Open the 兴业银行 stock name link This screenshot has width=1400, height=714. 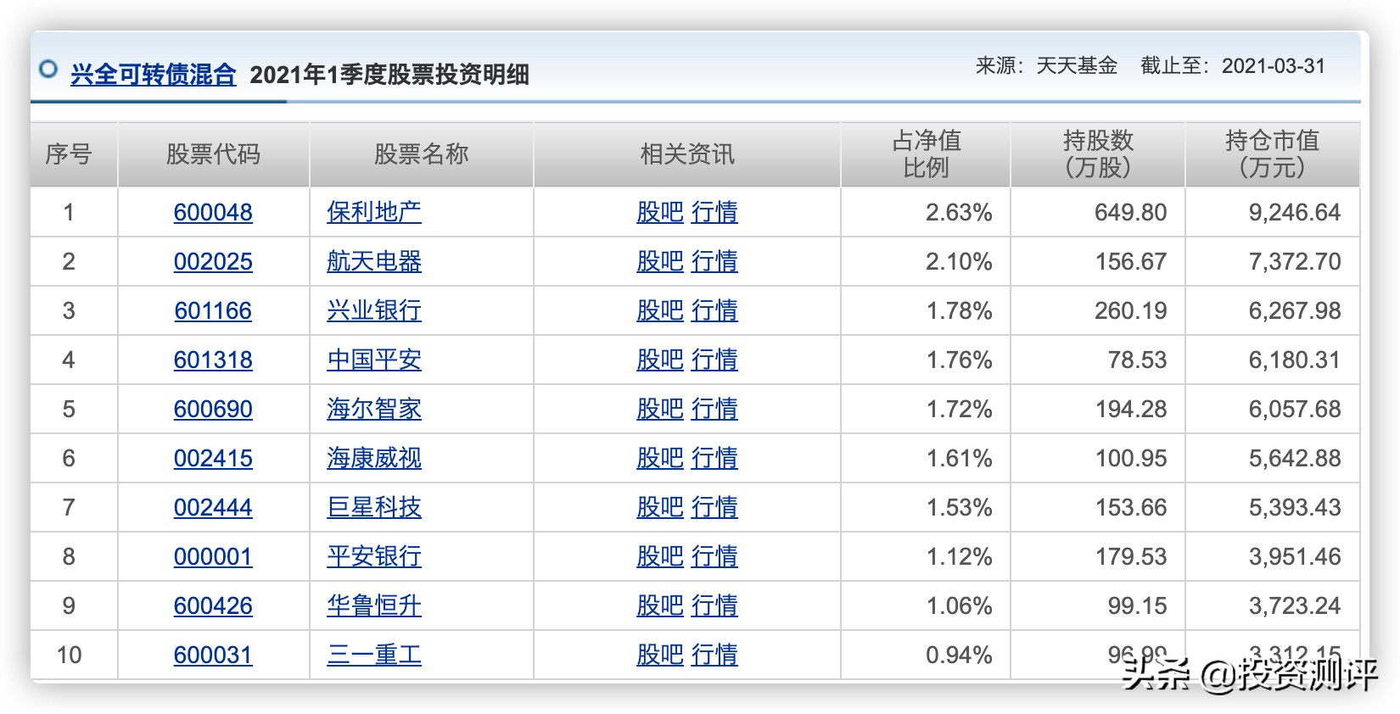click(374, 310)
